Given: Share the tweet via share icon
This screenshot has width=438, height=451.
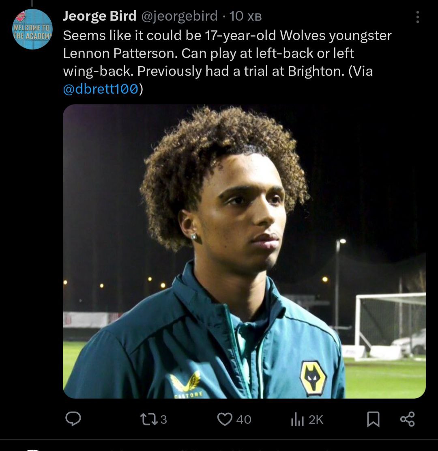Looking at the screenshot, I should point(407,419).
